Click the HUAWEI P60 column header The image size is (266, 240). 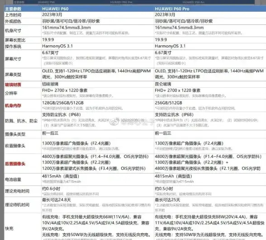(55, 9)
